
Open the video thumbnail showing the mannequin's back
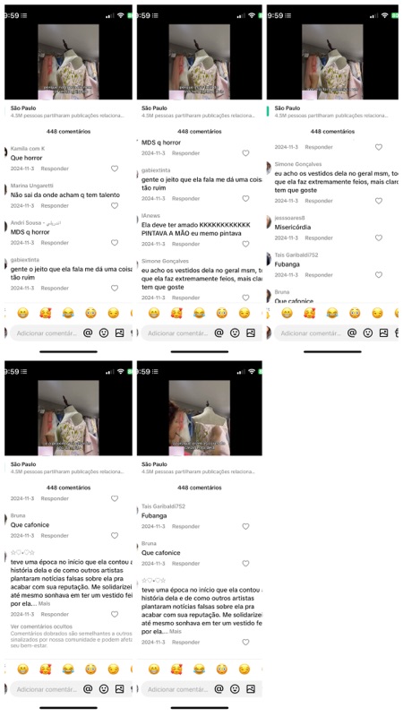pyautogui.click(x=199, y=418)
